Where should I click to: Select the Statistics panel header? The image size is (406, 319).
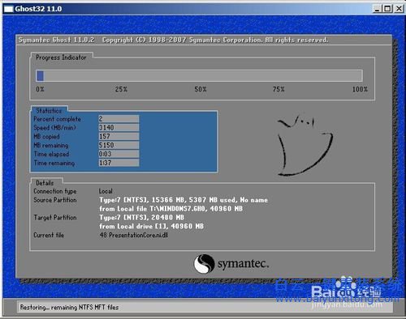49,111
